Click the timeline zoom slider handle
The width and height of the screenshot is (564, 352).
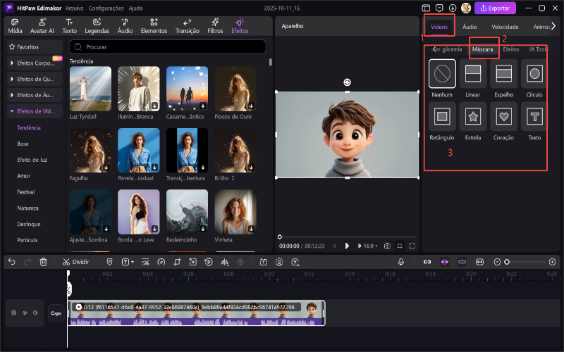point(507,262)
